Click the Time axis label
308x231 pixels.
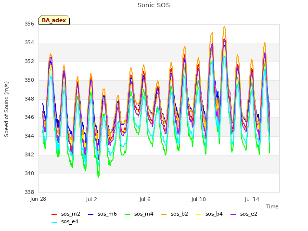click(x=272, y=206)
